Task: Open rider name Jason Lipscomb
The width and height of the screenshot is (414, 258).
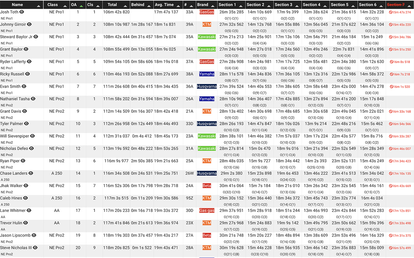Action: pyautogui.click(x=15, y=235)
